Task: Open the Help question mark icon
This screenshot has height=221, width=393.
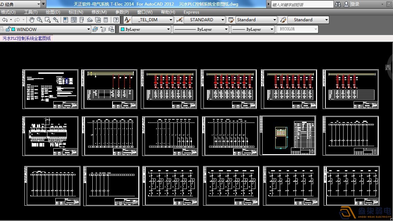Action: tap(116, 20)
